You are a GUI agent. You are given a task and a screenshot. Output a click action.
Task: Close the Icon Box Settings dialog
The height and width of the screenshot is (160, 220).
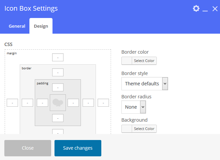(215, 9)
